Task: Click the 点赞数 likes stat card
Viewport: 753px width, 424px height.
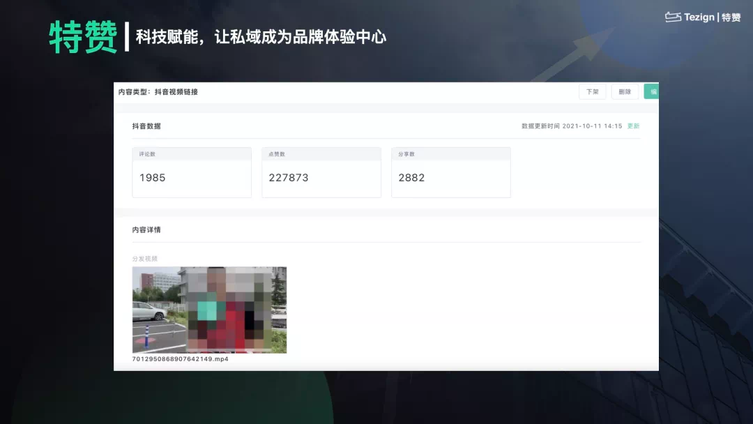Action: pos(321,172)
